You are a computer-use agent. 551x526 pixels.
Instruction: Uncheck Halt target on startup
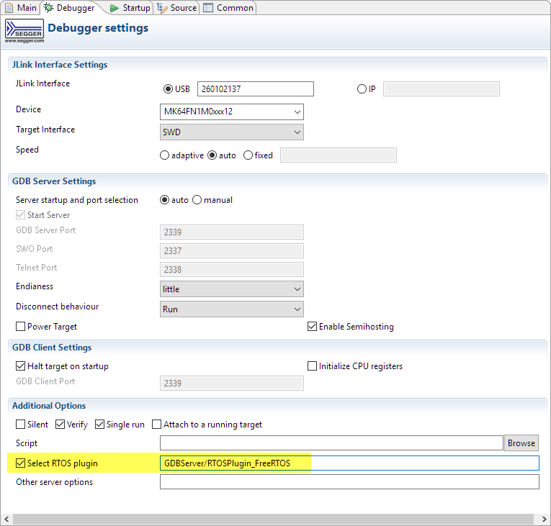tap(21, 366)
